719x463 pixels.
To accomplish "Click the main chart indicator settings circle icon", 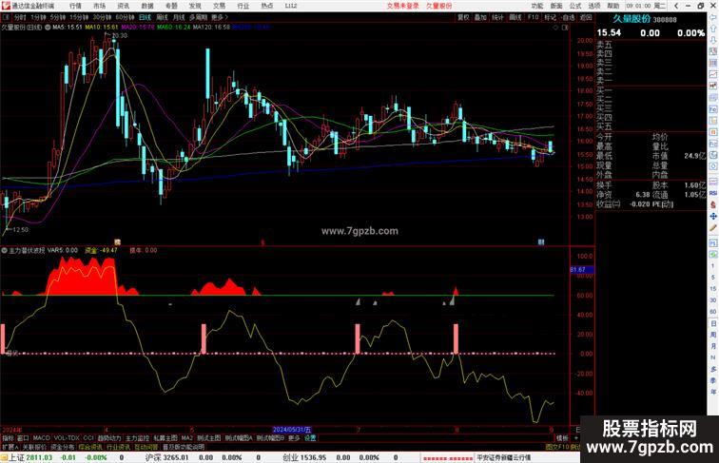I will [48, 28].
